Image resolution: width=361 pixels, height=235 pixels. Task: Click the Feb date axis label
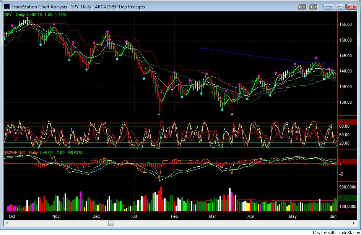click(x=174, y=216)
